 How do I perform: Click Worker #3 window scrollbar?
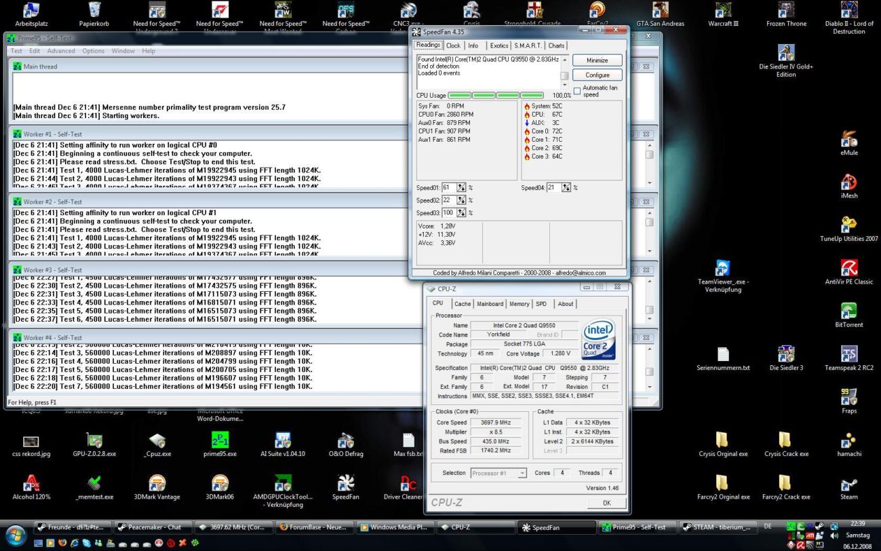649,299
